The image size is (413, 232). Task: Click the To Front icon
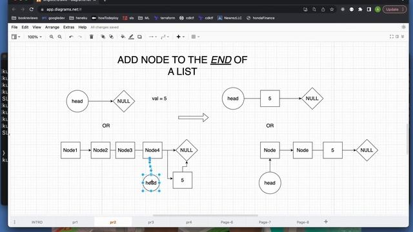[x=103, y=37]
